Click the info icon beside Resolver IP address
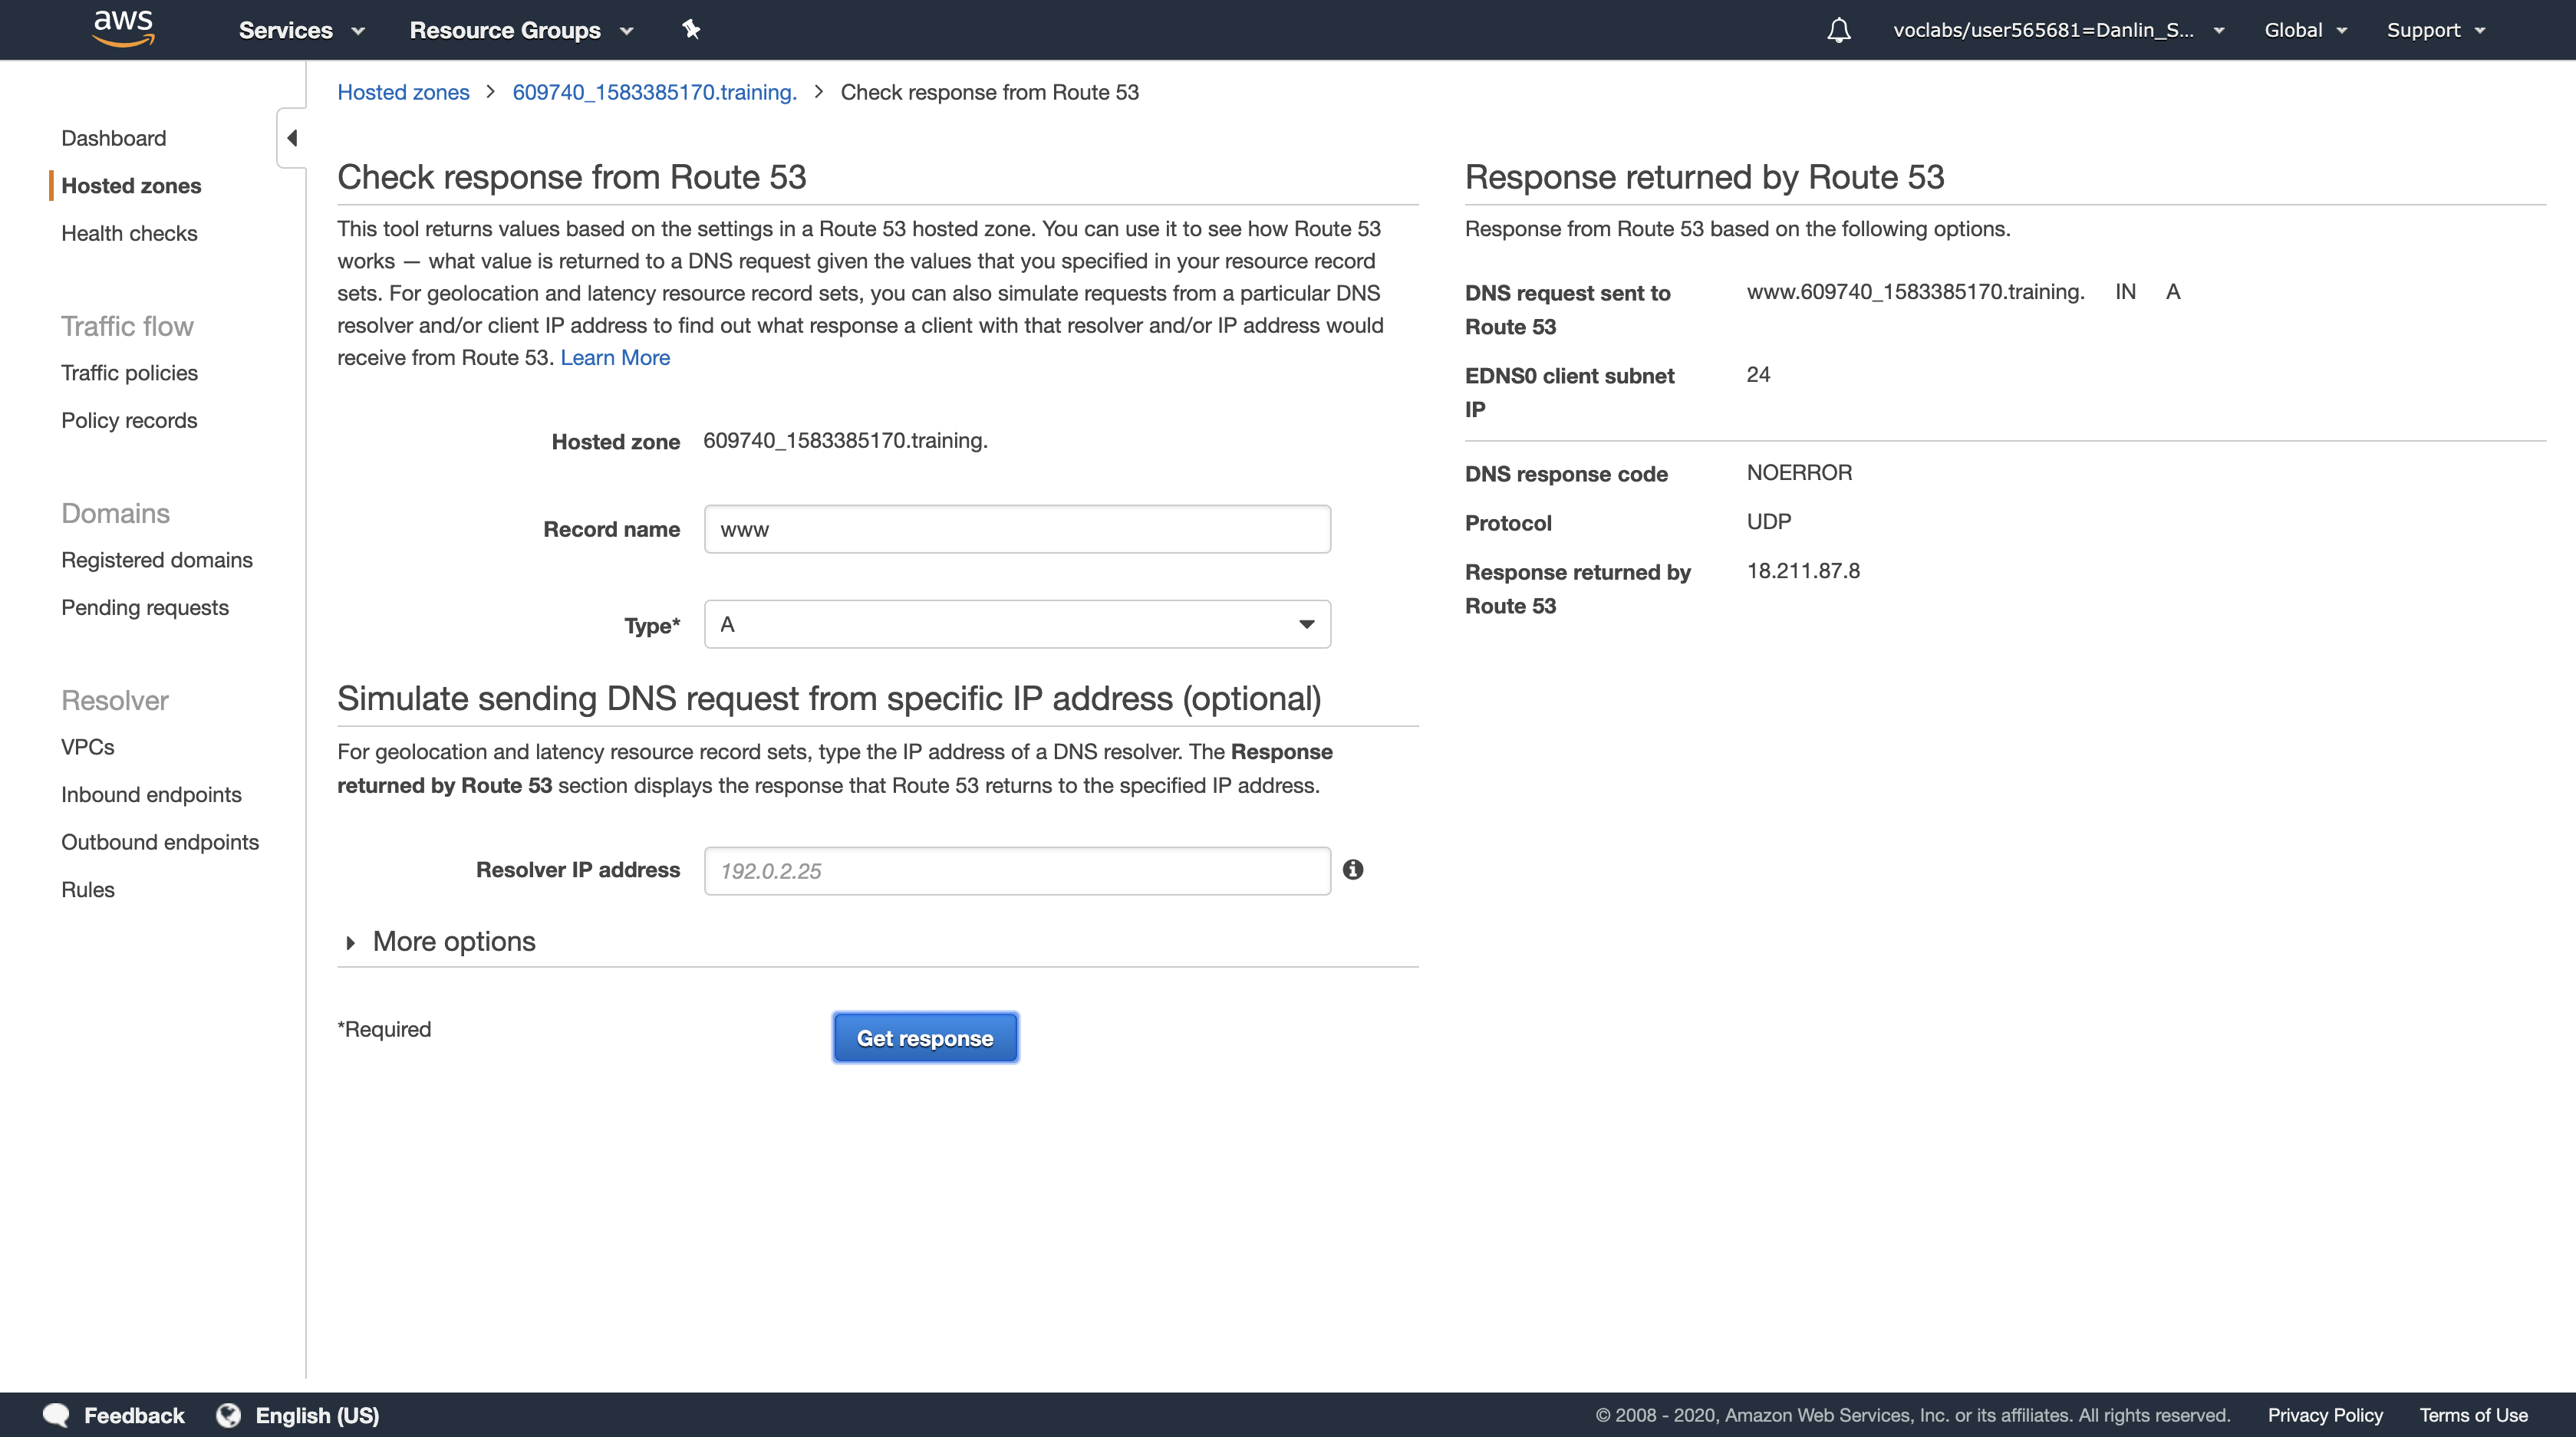The height and width of the screenshot is (1437, 2576). coord(1353,870)
